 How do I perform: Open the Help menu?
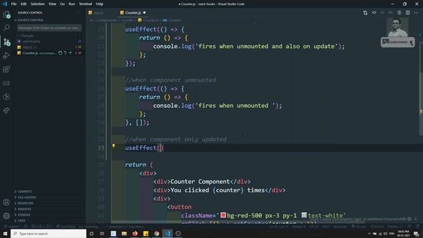(100, 4)
